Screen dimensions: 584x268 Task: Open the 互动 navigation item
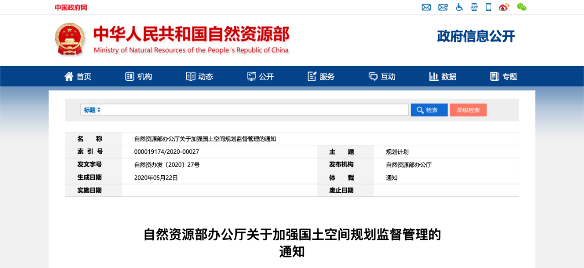coord(382,76)
